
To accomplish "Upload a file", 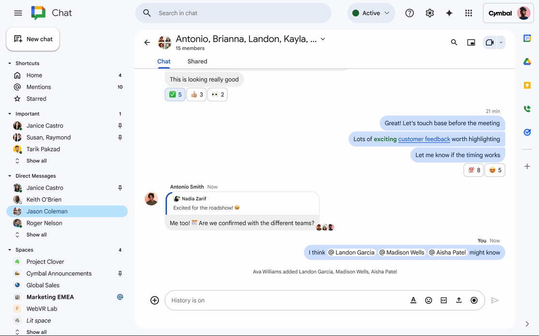I will pos(459,300).
